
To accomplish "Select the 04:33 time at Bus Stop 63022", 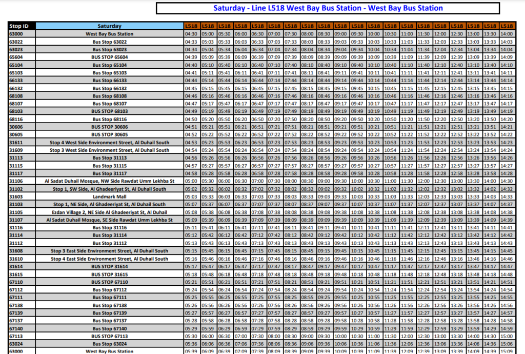I will coord(191,42).
